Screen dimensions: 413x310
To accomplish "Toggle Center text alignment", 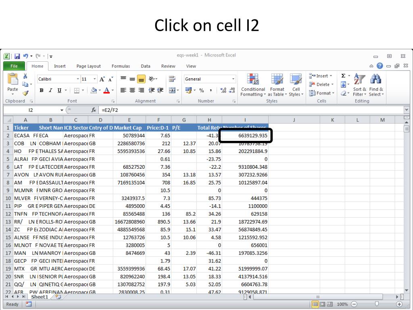I will tap(132, 90).
